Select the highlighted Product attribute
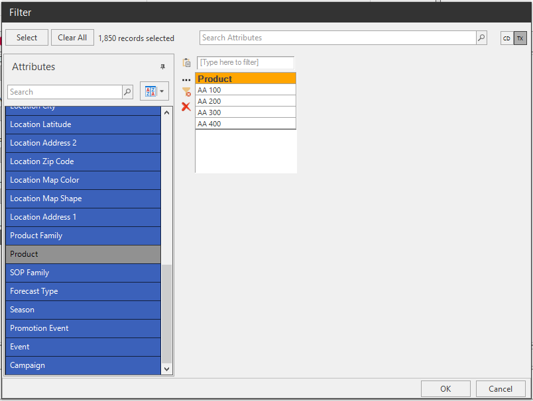 click(84, 254)
